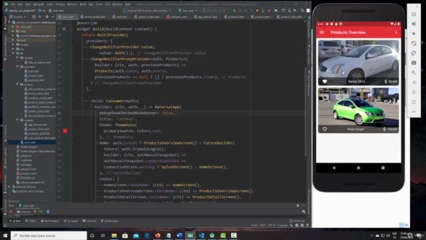
Task: Tap the phone's home navigation button
Action: point(358,168)
